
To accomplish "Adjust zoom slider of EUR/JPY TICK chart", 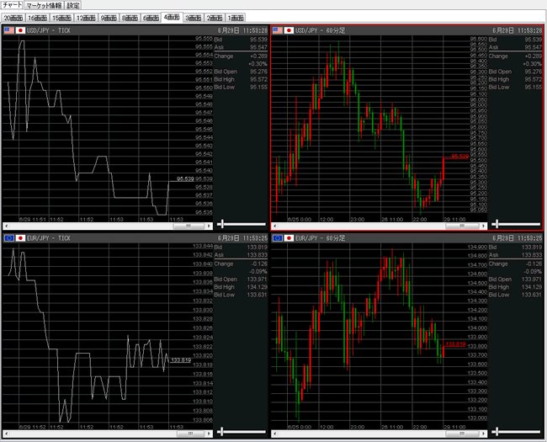I will [x=222, y=432].
